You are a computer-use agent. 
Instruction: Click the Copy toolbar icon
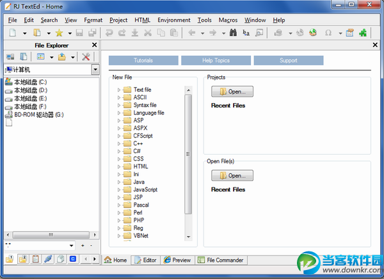[161, 33]
